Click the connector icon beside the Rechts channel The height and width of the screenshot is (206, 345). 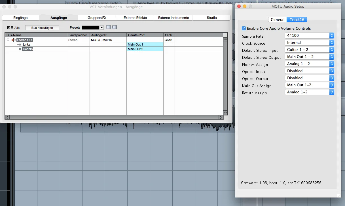point(19,49)
